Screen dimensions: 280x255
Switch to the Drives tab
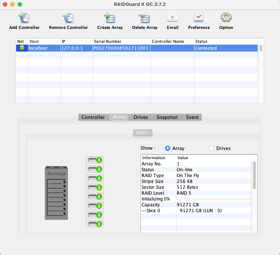[141, 117]
